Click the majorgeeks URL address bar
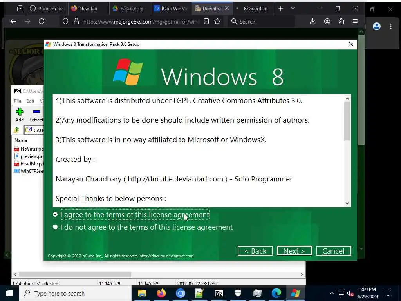The height and width of the screenshot is (301, 401). (x=141, y=22)
